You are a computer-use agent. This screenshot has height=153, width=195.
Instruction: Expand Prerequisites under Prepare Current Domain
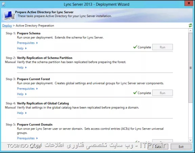pos(27,138)
